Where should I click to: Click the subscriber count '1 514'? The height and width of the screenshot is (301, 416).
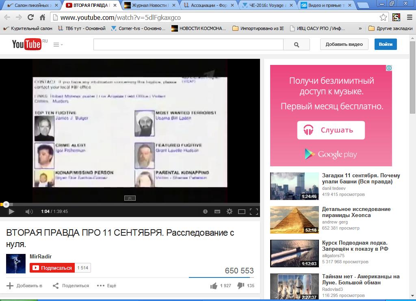pyautogui.click(x=83, y=268)
